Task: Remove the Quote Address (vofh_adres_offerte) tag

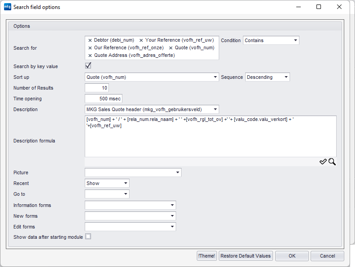Action: click(90, 56)
